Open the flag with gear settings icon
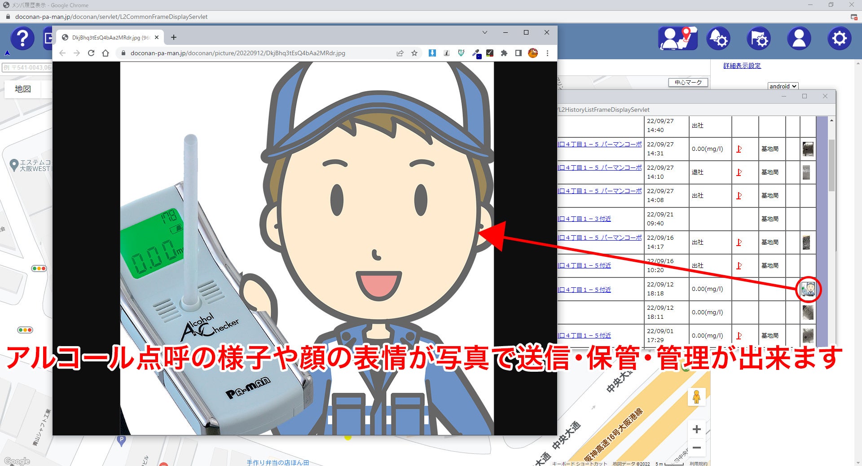862x466 pixels. (x=759, y=39)
